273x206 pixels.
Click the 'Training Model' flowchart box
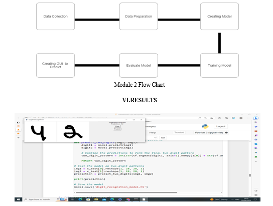click(219, 65)
